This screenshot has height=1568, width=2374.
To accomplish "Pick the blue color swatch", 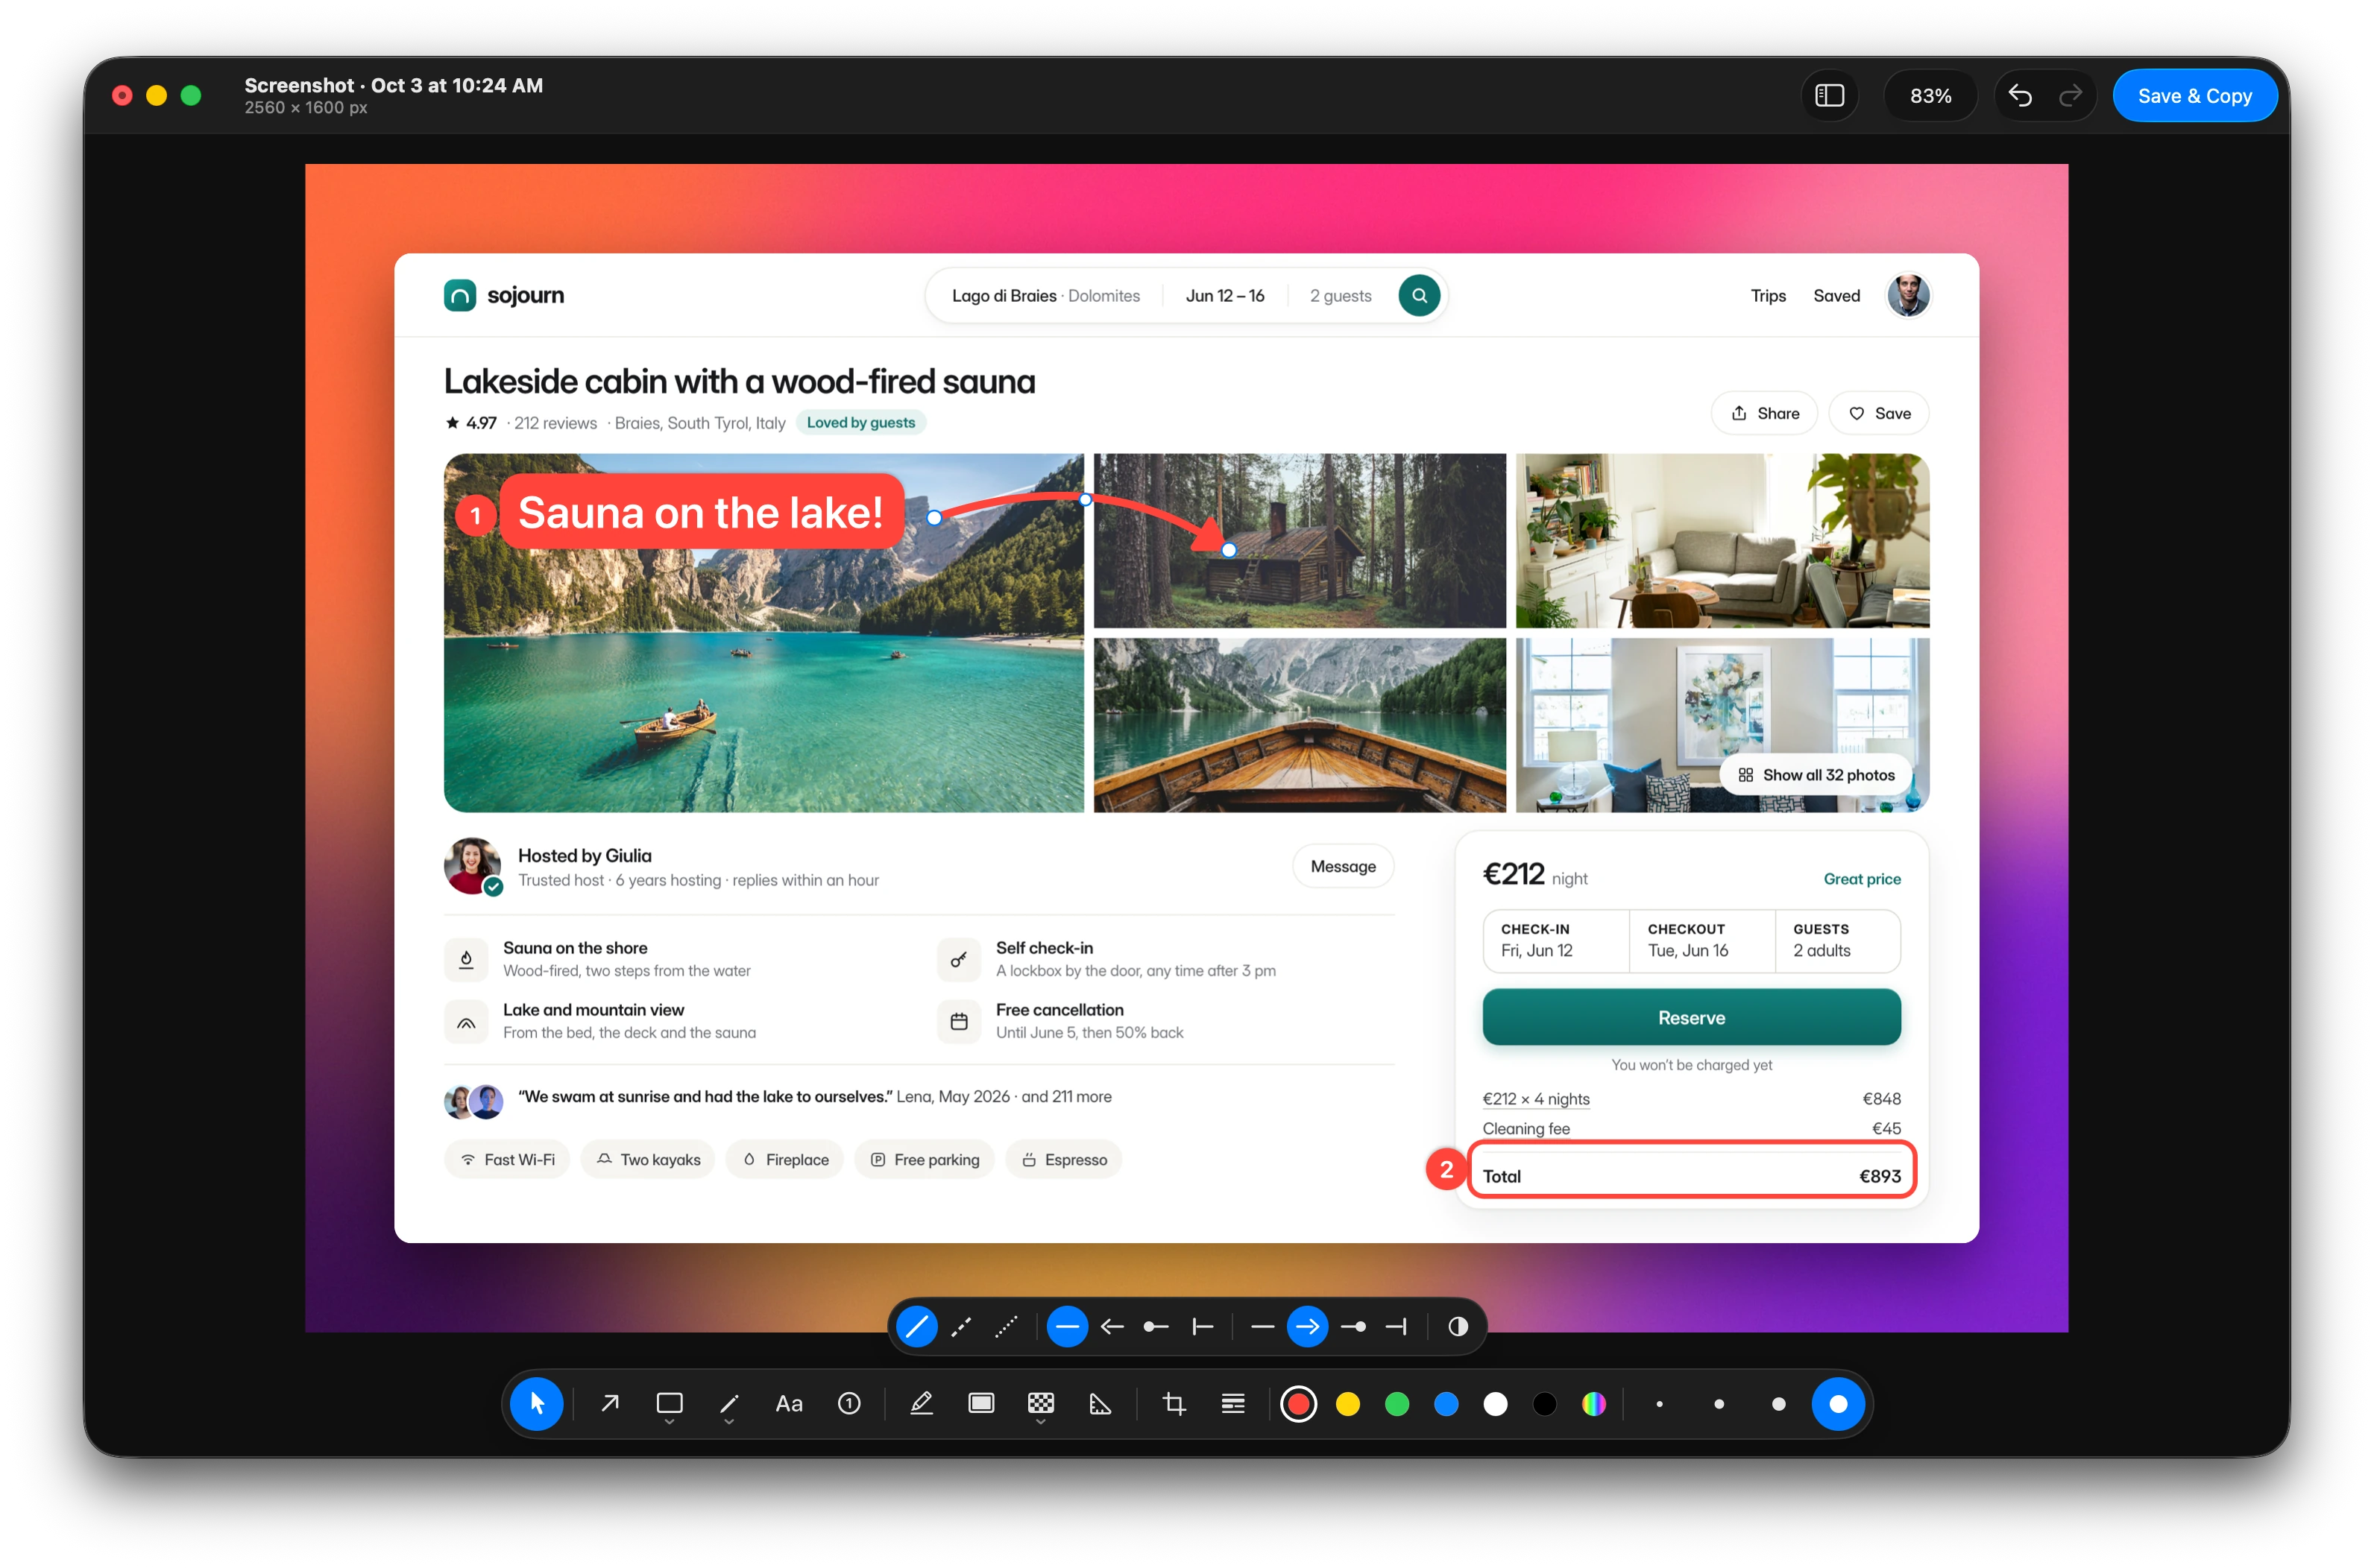I will 1446,1404.
